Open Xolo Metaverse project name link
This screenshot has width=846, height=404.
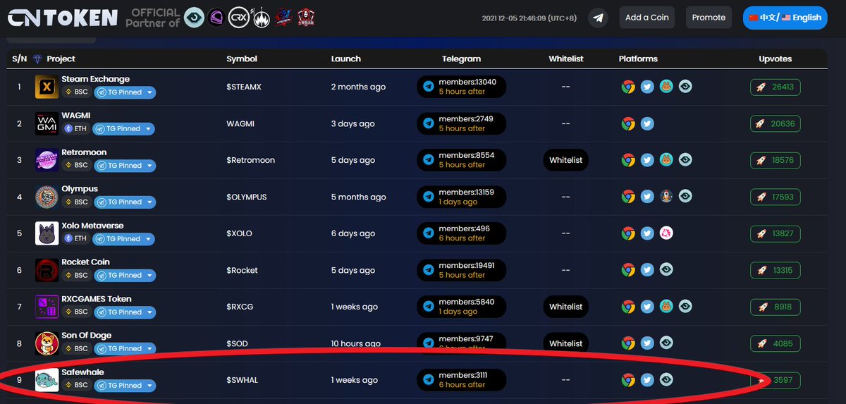coord(92,226)
